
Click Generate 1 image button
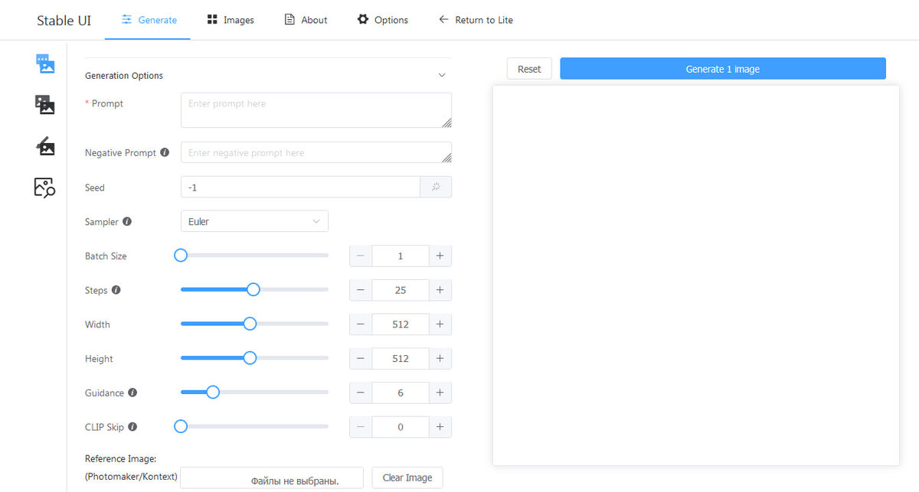coord(723,69)
